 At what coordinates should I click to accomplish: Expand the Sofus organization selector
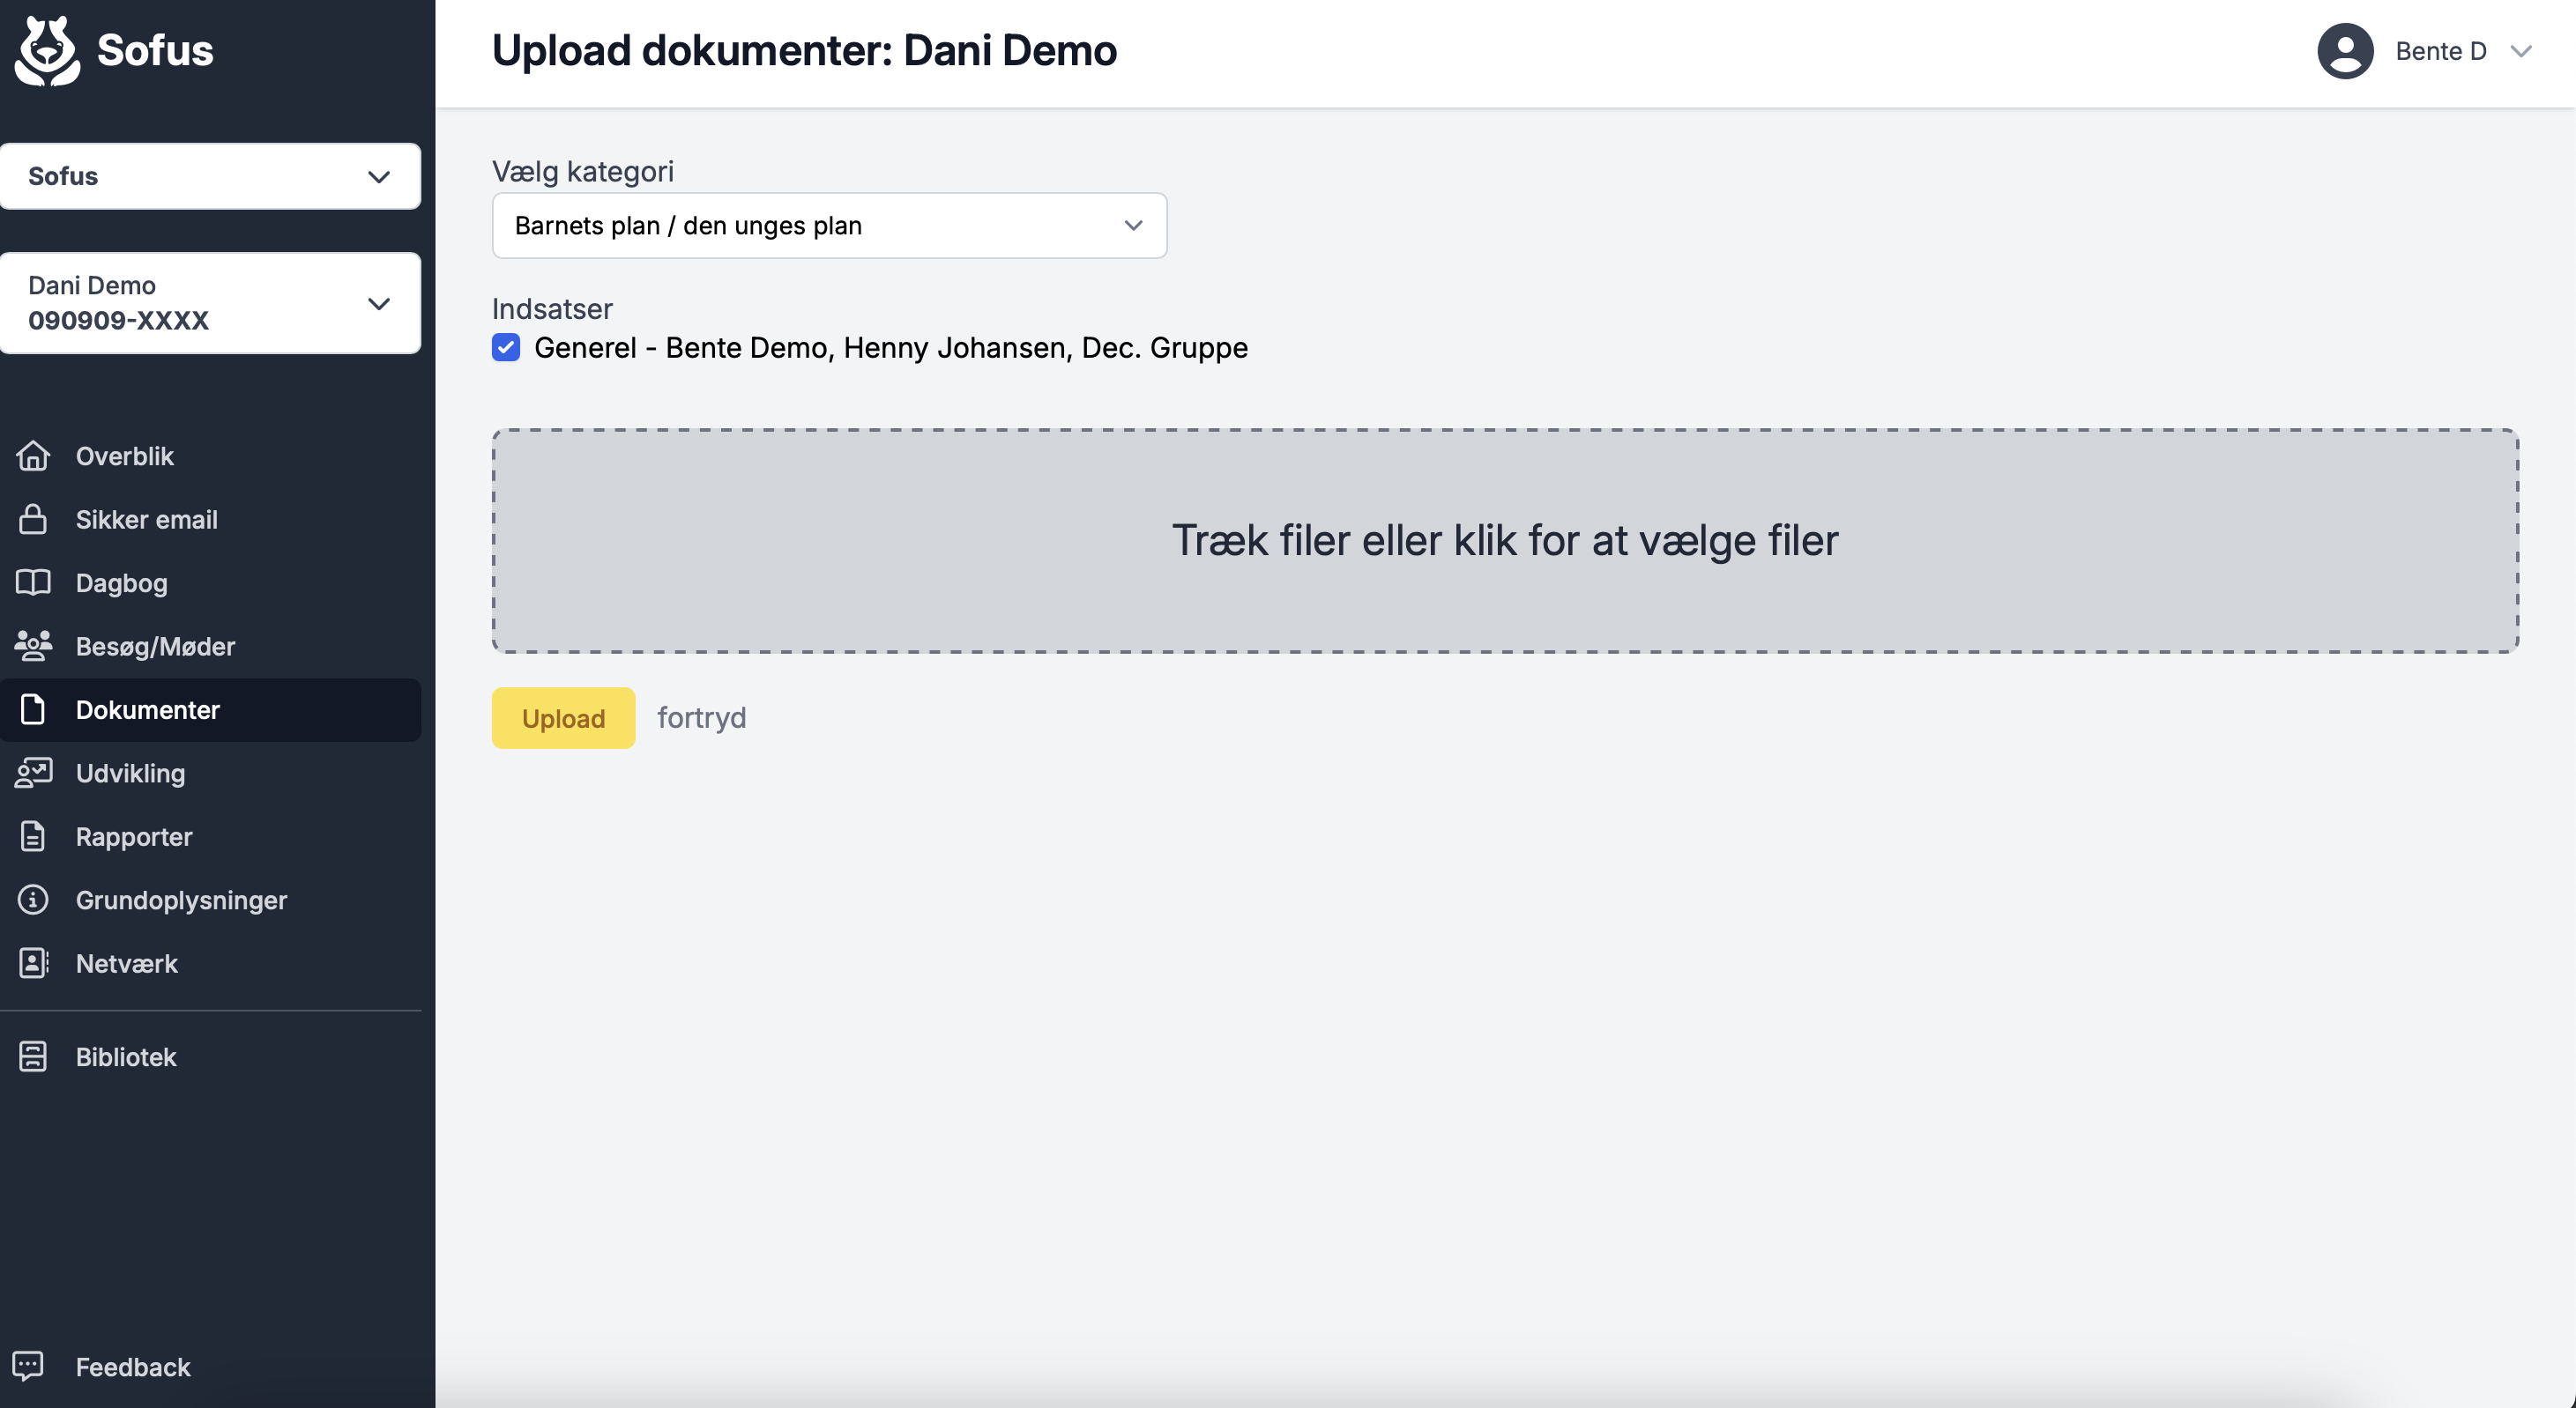click(x=210, y=176)
